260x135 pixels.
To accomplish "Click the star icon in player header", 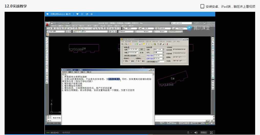I will click(x=92, y=14).
